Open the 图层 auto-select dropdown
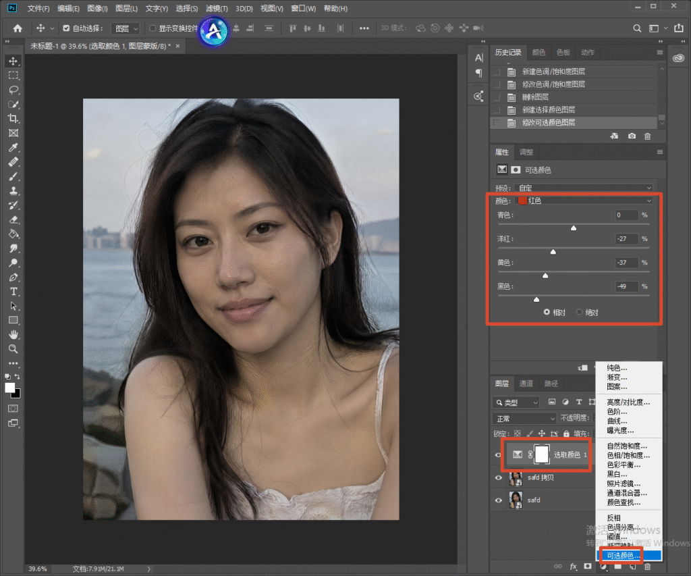 coord(125,28)
